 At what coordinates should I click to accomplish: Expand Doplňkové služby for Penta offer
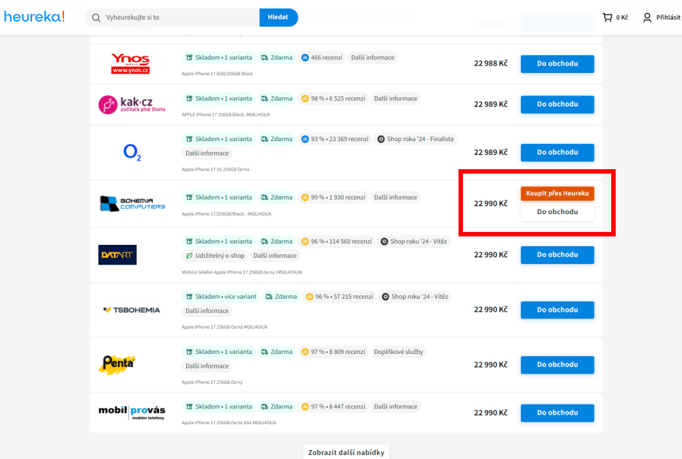click(398, 352)
